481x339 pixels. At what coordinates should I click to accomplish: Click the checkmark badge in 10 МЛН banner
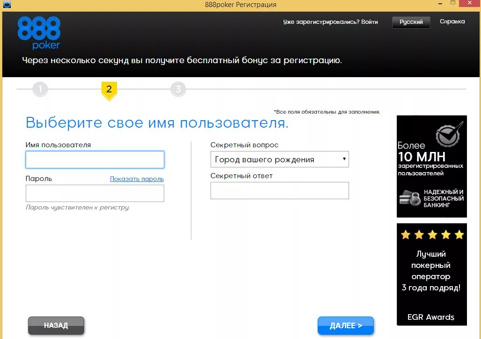click(449, 134)
